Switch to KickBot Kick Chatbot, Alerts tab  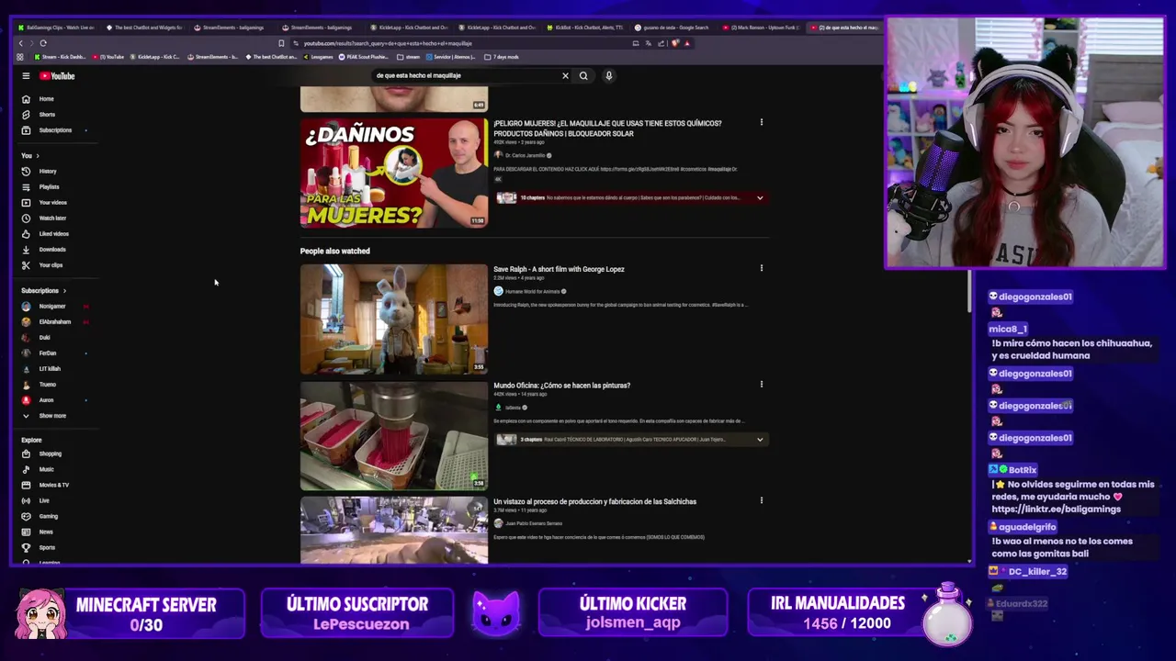(x=584, y=28)
